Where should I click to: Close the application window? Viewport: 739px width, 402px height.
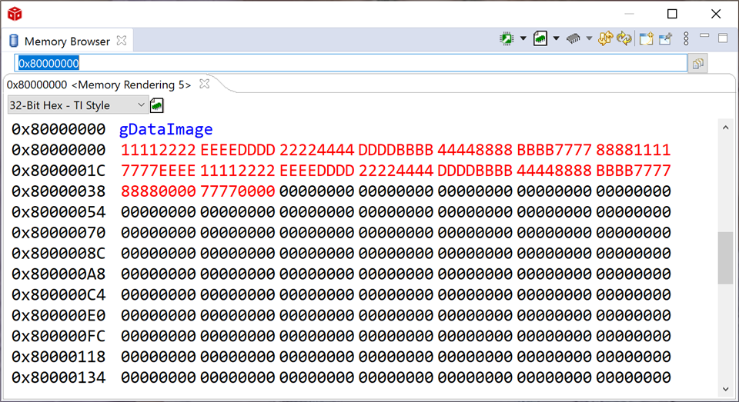click(x=716, y=14)
